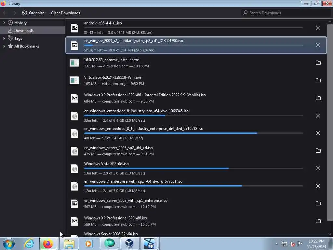
Task: Click the muted volume tray icon
Action: point(292,244)
